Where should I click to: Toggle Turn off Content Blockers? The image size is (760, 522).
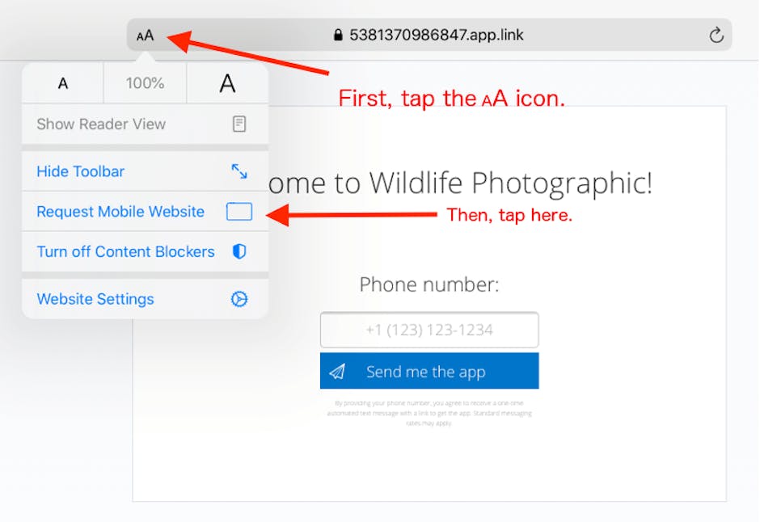point(125,251)
